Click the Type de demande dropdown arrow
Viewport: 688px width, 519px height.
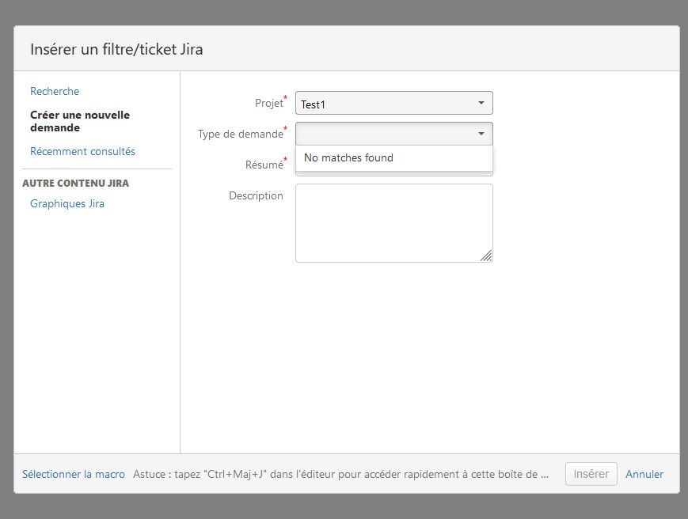481,134
